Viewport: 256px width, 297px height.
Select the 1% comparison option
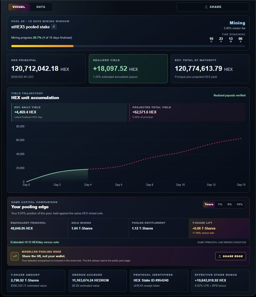220,204
